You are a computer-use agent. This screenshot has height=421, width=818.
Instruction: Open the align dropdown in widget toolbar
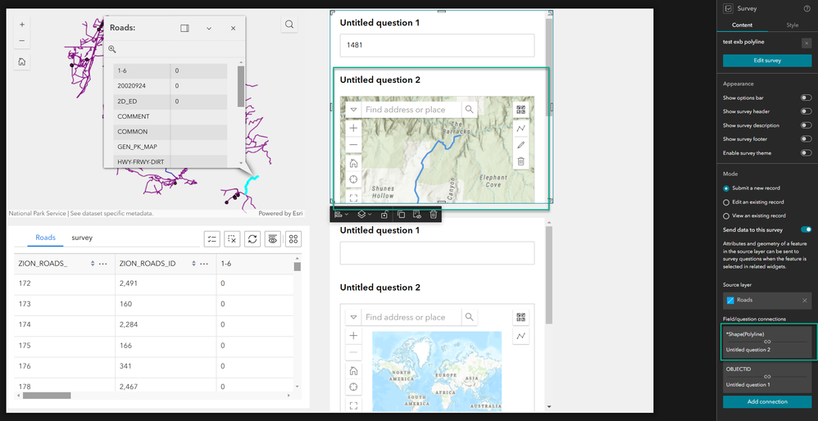[x=341, y=214]
